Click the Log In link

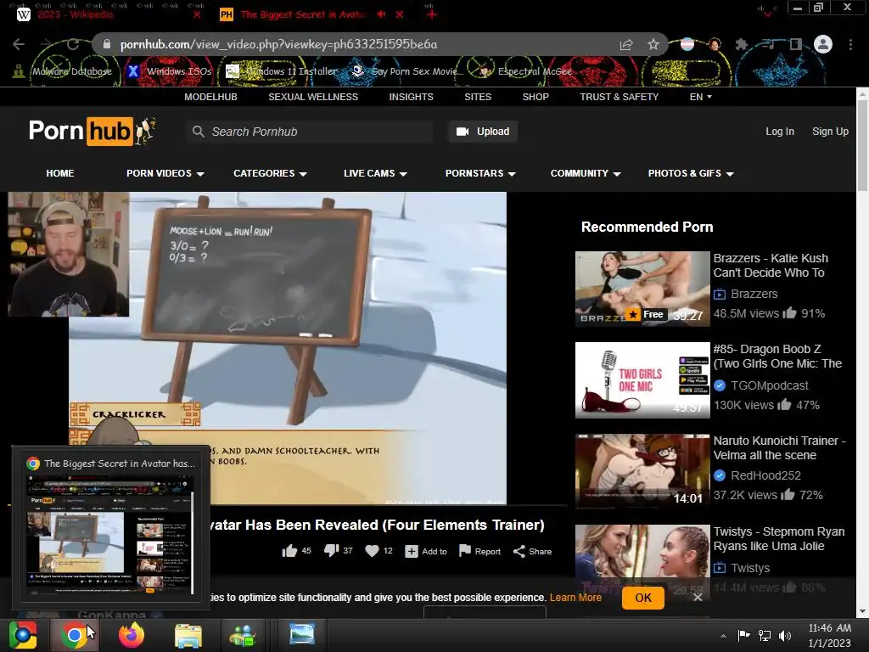(780, 132)
